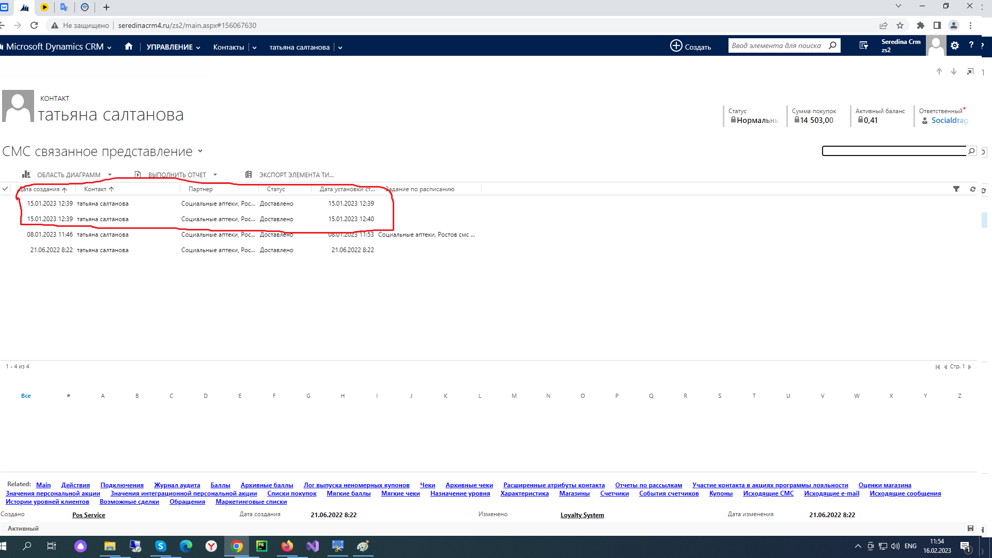Click the grid search input field
The height and width of the screenshot is (558, 992).
point(894,151)
